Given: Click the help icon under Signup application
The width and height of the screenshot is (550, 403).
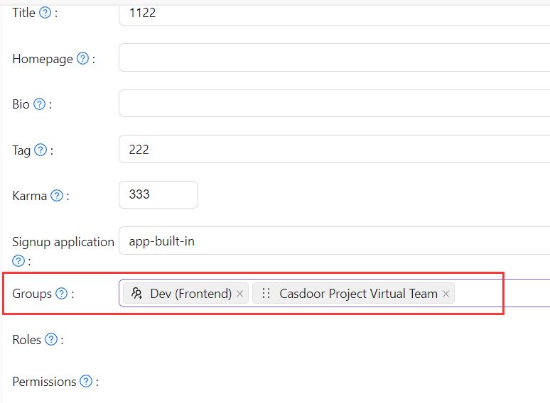Looking at the screenshot, I should 18,260.
